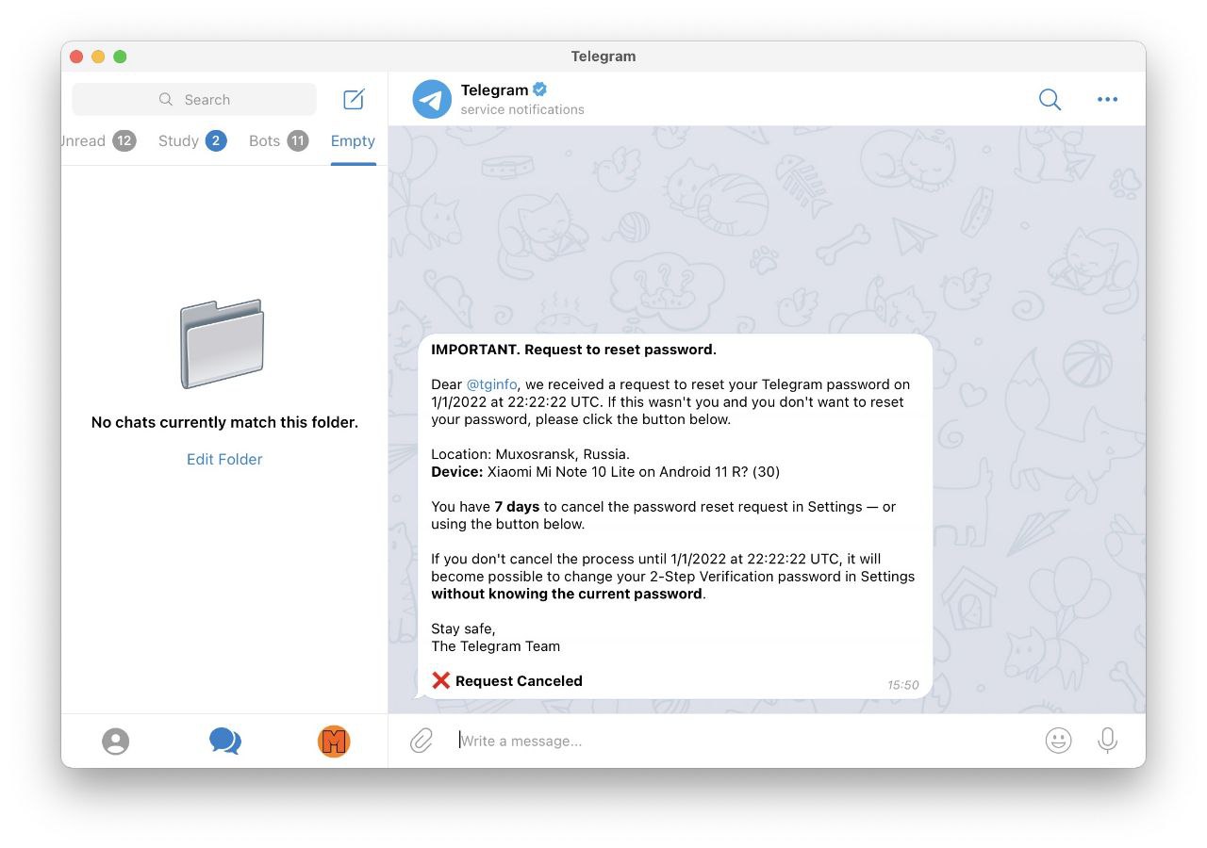Open the Contacts tab person icon

coord(116,742)
